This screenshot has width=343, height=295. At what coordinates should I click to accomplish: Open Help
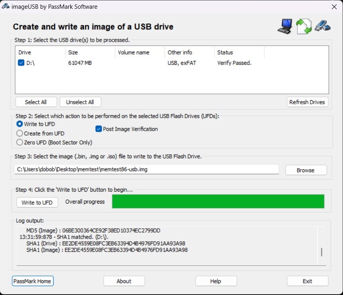point(216,281)
